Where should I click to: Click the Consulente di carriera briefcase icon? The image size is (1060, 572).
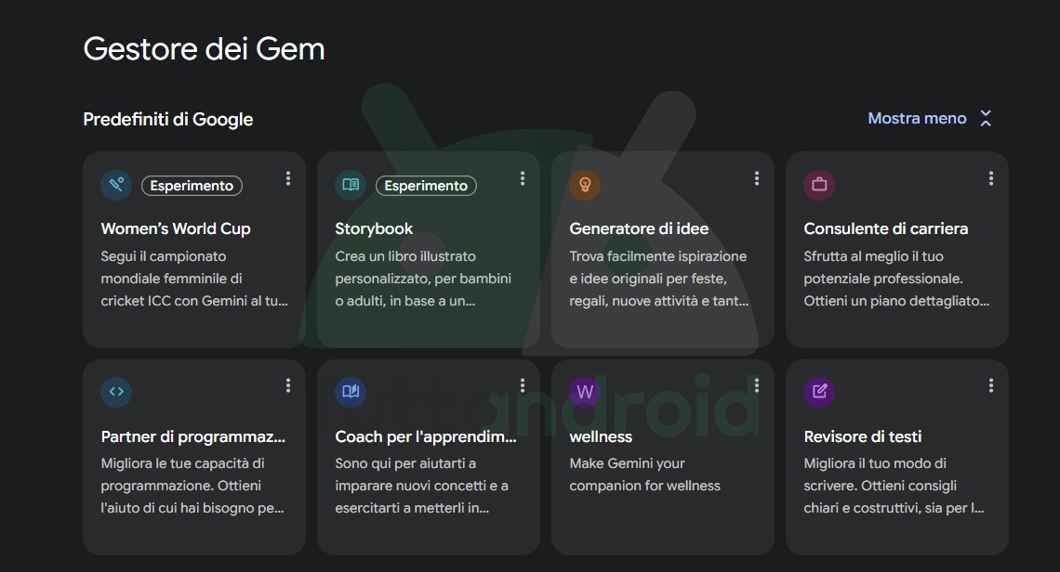click(x=819, y=185)
